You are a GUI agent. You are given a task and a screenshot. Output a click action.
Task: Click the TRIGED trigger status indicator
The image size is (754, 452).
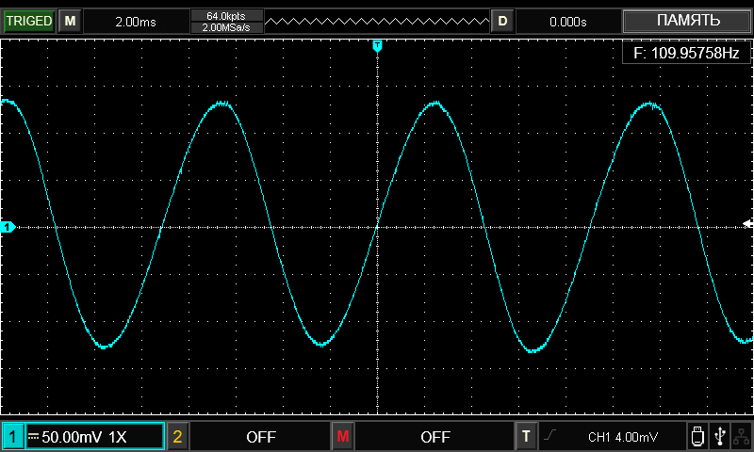click(29, 21)
